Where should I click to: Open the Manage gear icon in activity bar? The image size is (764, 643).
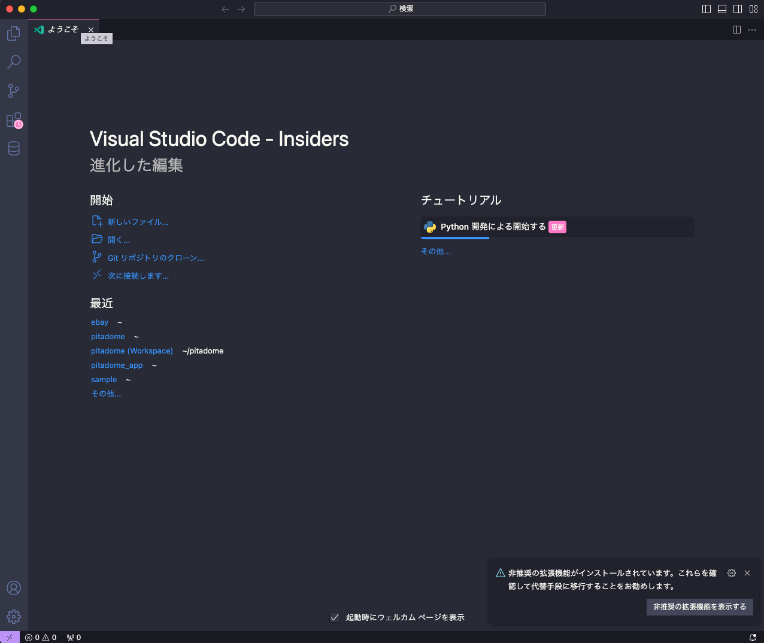click(14, 617)
